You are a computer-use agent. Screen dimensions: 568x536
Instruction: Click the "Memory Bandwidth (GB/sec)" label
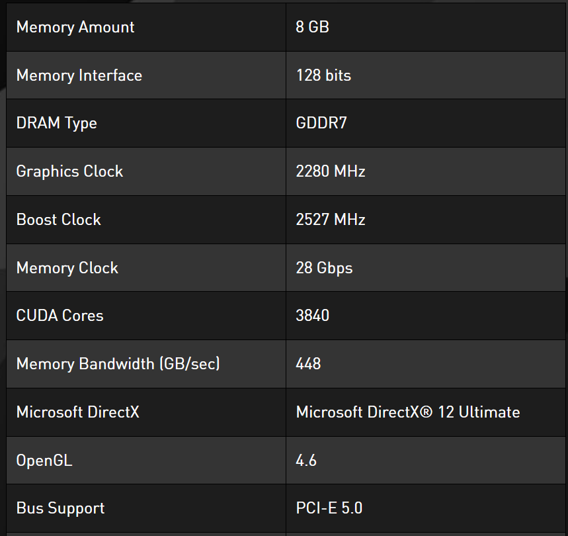pyautogui.click(x=118, y=364)
